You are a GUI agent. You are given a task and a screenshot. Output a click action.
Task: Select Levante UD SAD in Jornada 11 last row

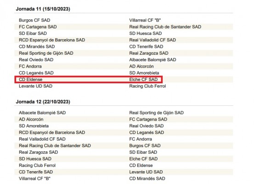click(36, 86)
